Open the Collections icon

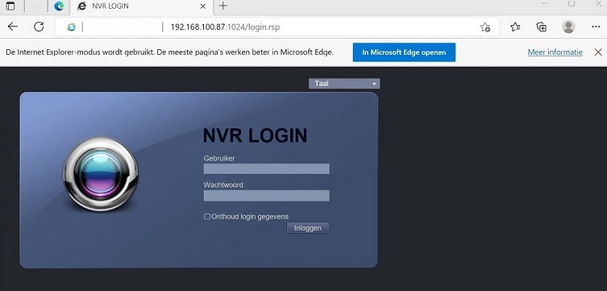(541, 27)
